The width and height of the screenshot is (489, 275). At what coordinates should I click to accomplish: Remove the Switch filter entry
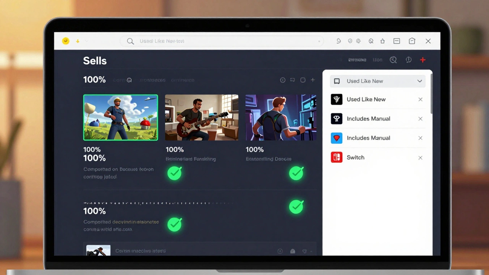pos(420,158)
